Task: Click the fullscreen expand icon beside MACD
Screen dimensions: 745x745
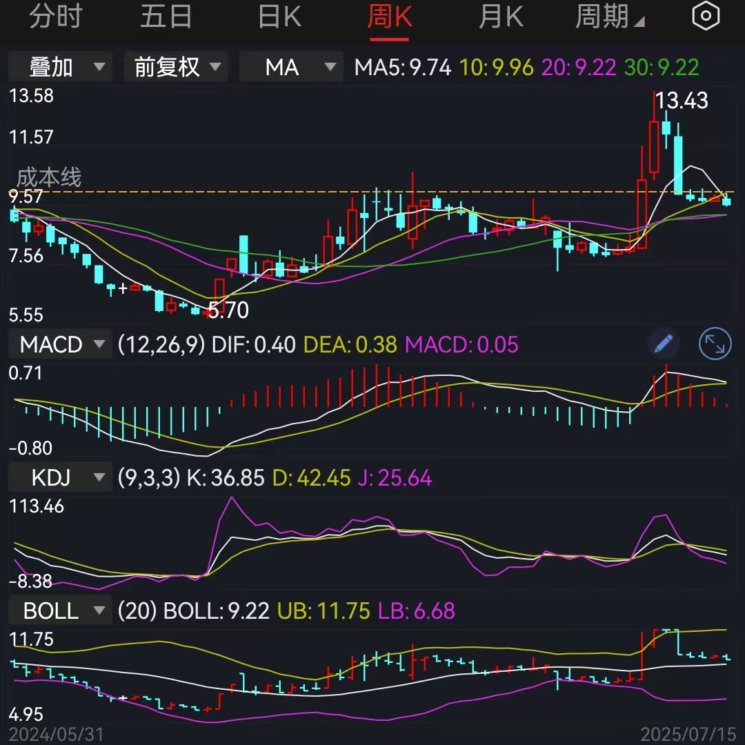Action: pos(715,344)
